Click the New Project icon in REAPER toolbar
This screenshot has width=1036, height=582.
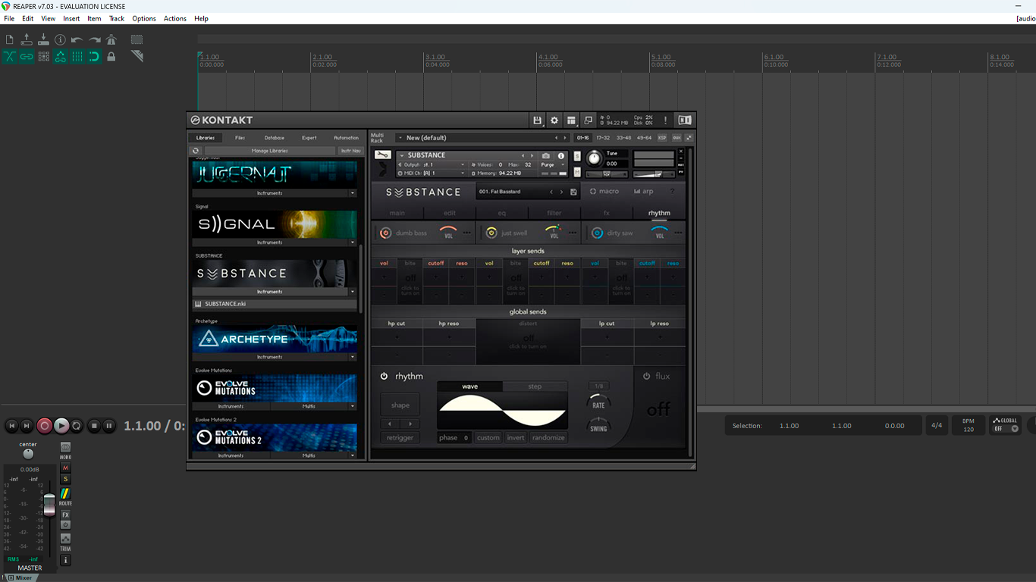pos(10,39)
